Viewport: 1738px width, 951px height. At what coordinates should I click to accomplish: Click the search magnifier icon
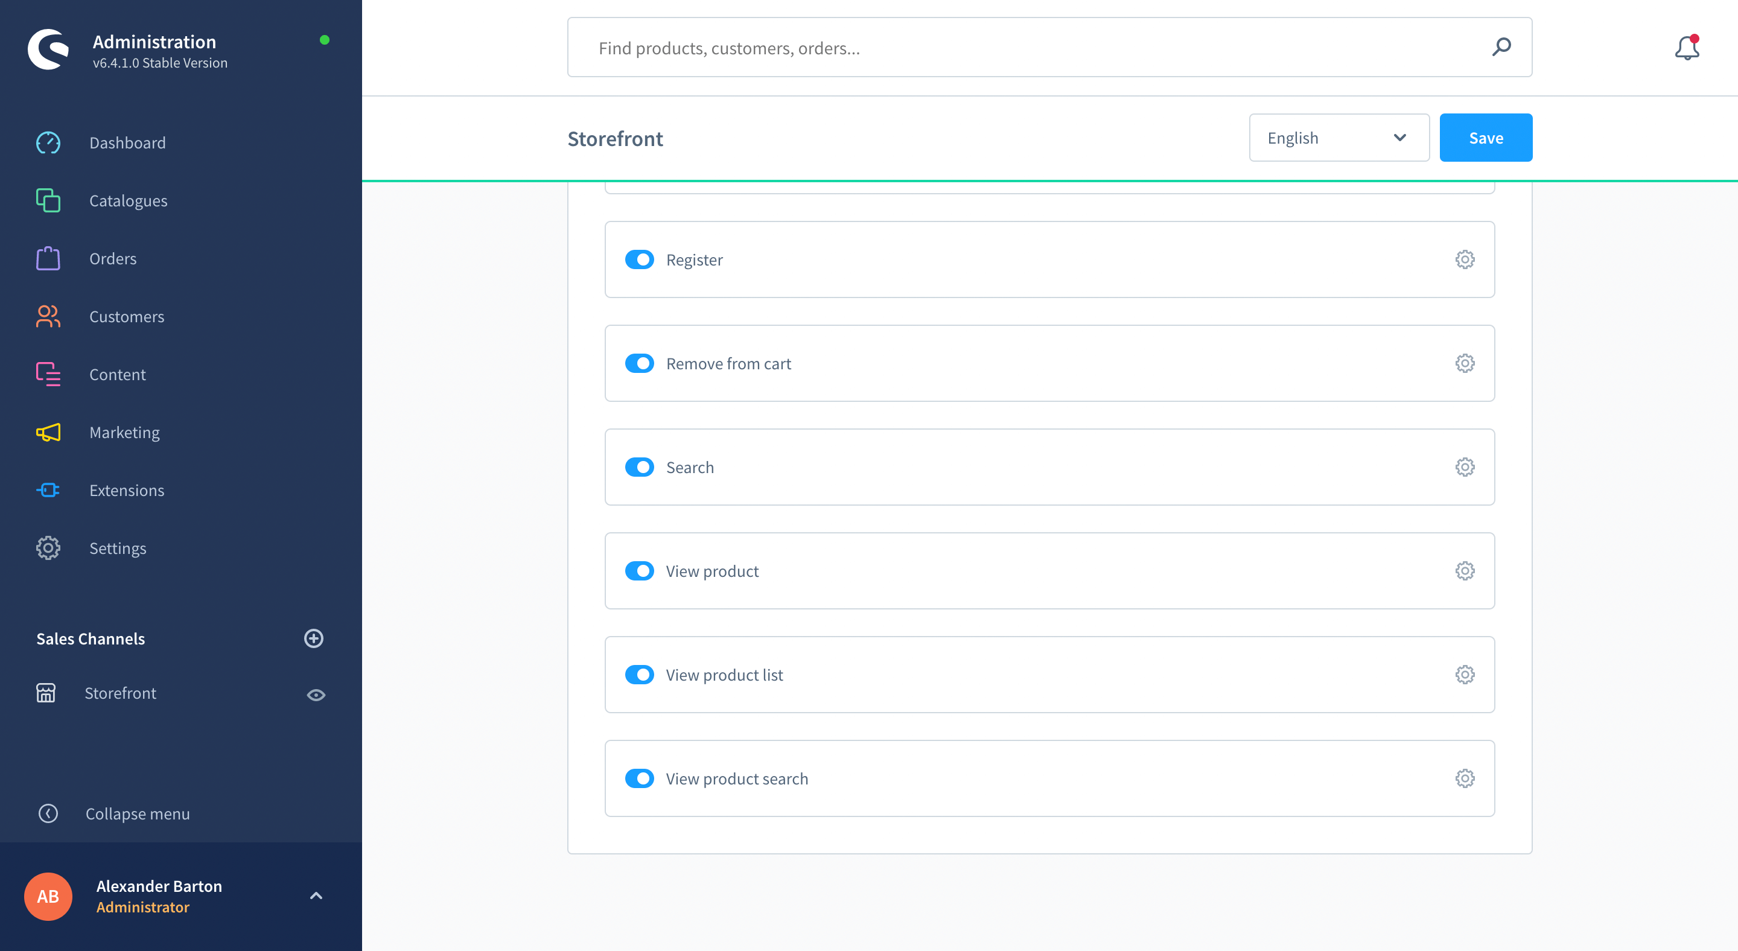coord(1501,47)
